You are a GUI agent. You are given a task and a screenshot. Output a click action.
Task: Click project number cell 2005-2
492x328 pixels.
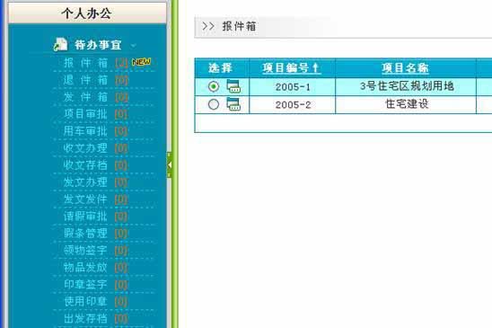pos(293,104)
